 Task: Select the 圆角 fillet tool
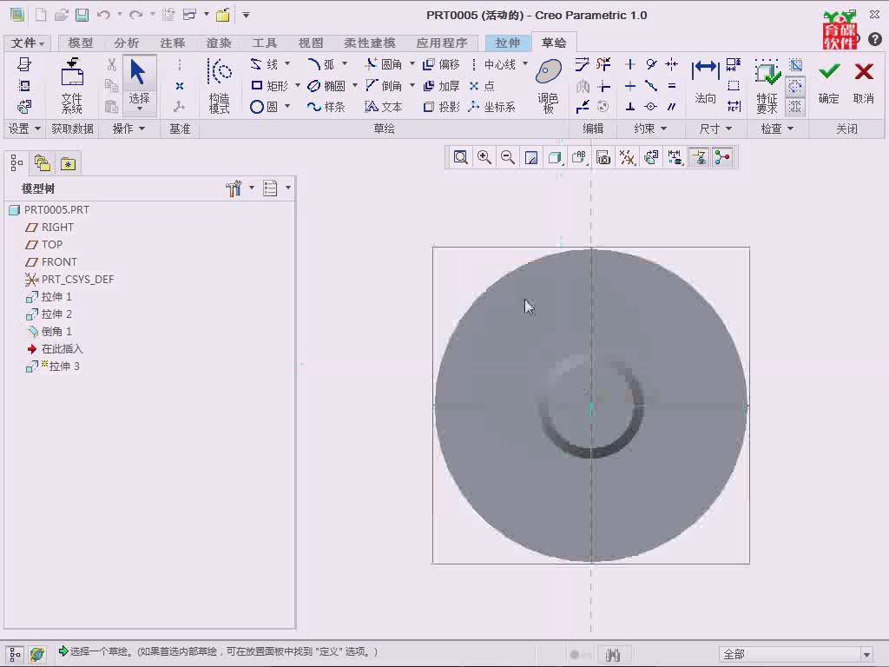384,64
